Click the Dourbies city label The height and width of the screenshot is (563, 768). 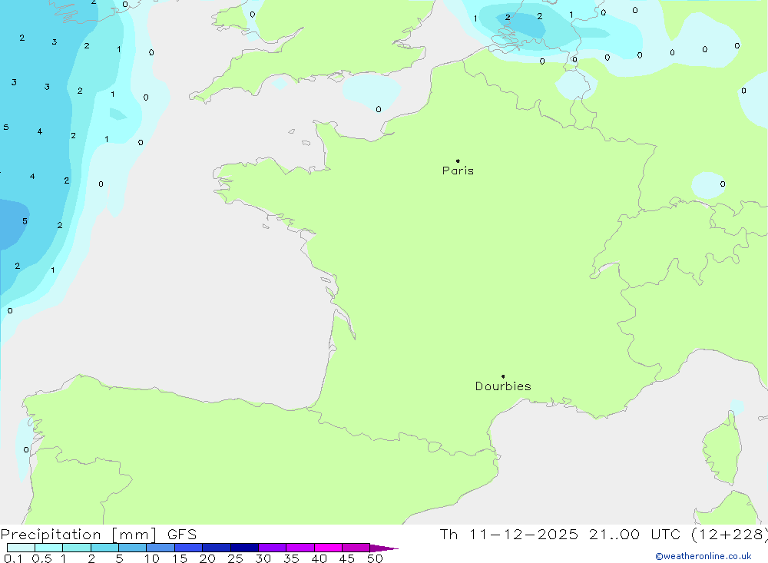pyautogui.click(x=503, y=386)
